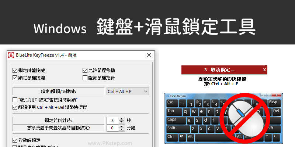Tap the z key on on-screen keyboard

[195, 129]
